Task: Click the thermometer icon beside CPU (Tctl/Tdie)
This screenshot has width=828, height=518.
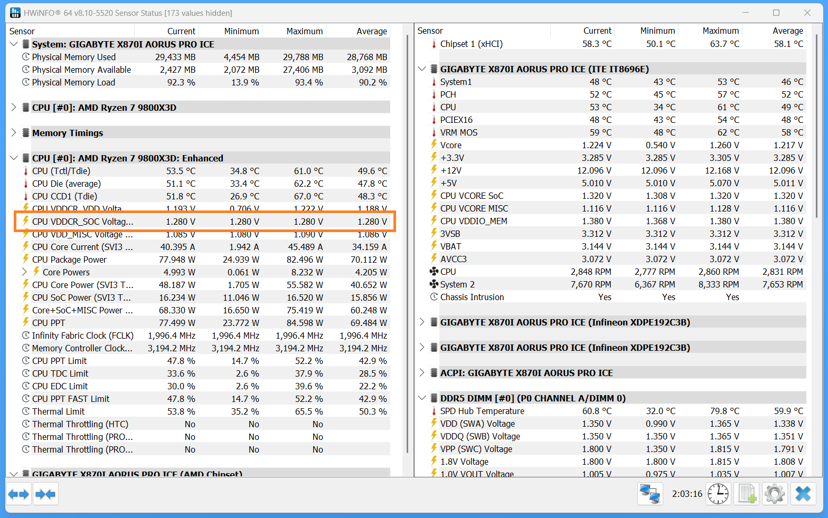Action: pos(25,171)
